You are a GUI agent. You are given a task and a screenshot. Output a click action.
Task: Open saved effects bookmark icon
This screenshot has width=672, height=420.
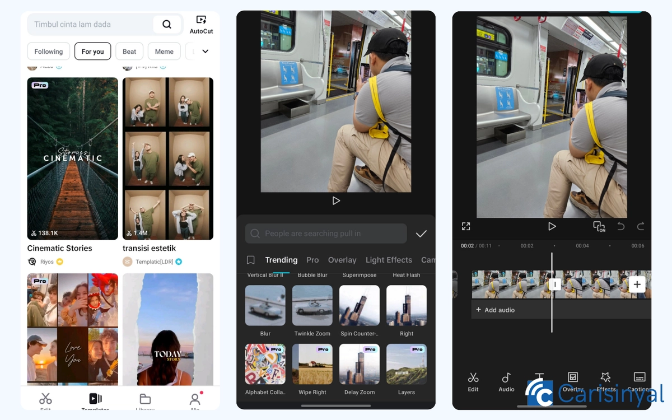tap(251, 260)
